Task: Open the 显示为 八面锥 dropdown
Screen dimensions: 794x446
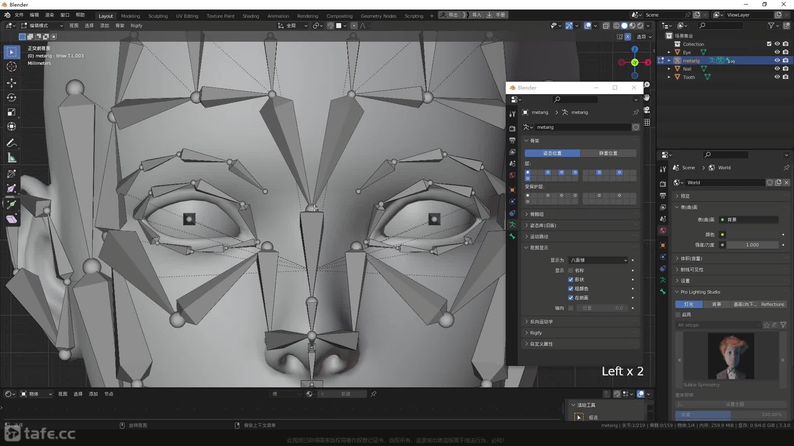Action: click(x=598, y=260)
